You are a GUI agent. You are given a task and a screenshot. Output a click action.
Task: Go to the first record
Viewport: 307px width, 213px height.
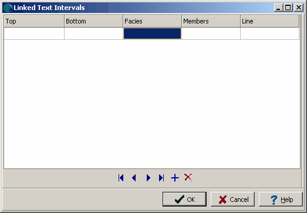pos(121,178)
